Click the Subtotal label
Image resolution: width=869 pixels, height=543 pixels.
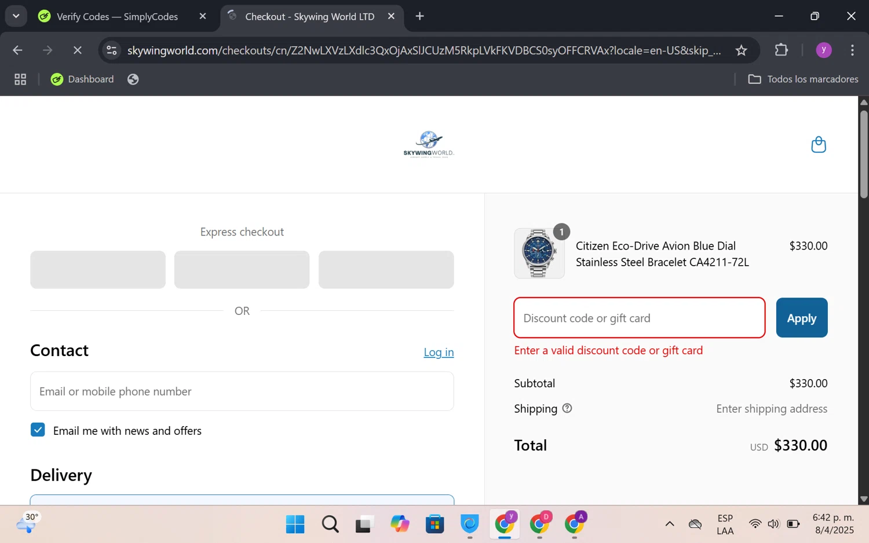click(x=534, y=383)
